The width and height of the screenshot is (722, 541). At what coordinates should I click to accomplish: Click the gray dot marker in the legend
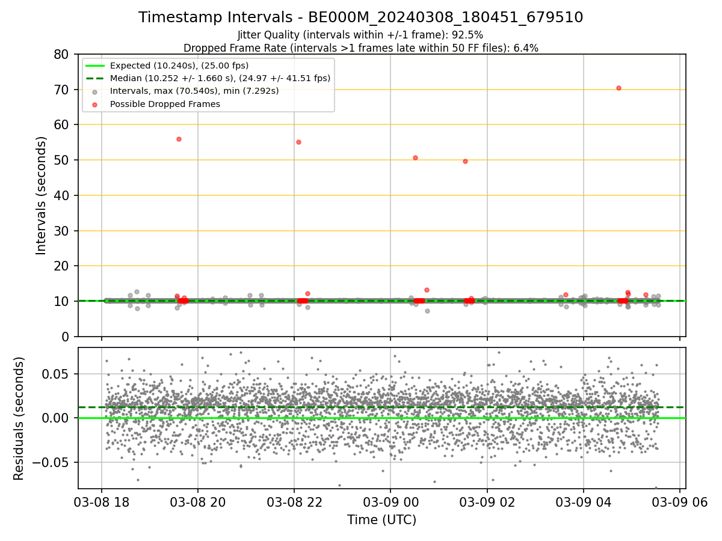point(96,91)
